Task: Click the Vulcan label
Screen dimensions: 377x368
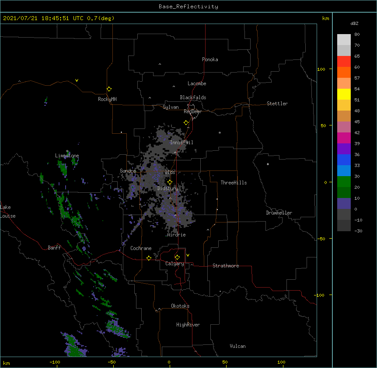Action: (x=237, y=346)
